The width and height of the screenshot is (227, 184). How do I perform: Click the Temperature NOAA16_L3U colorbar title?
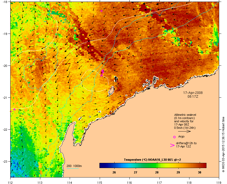point(152,160)
